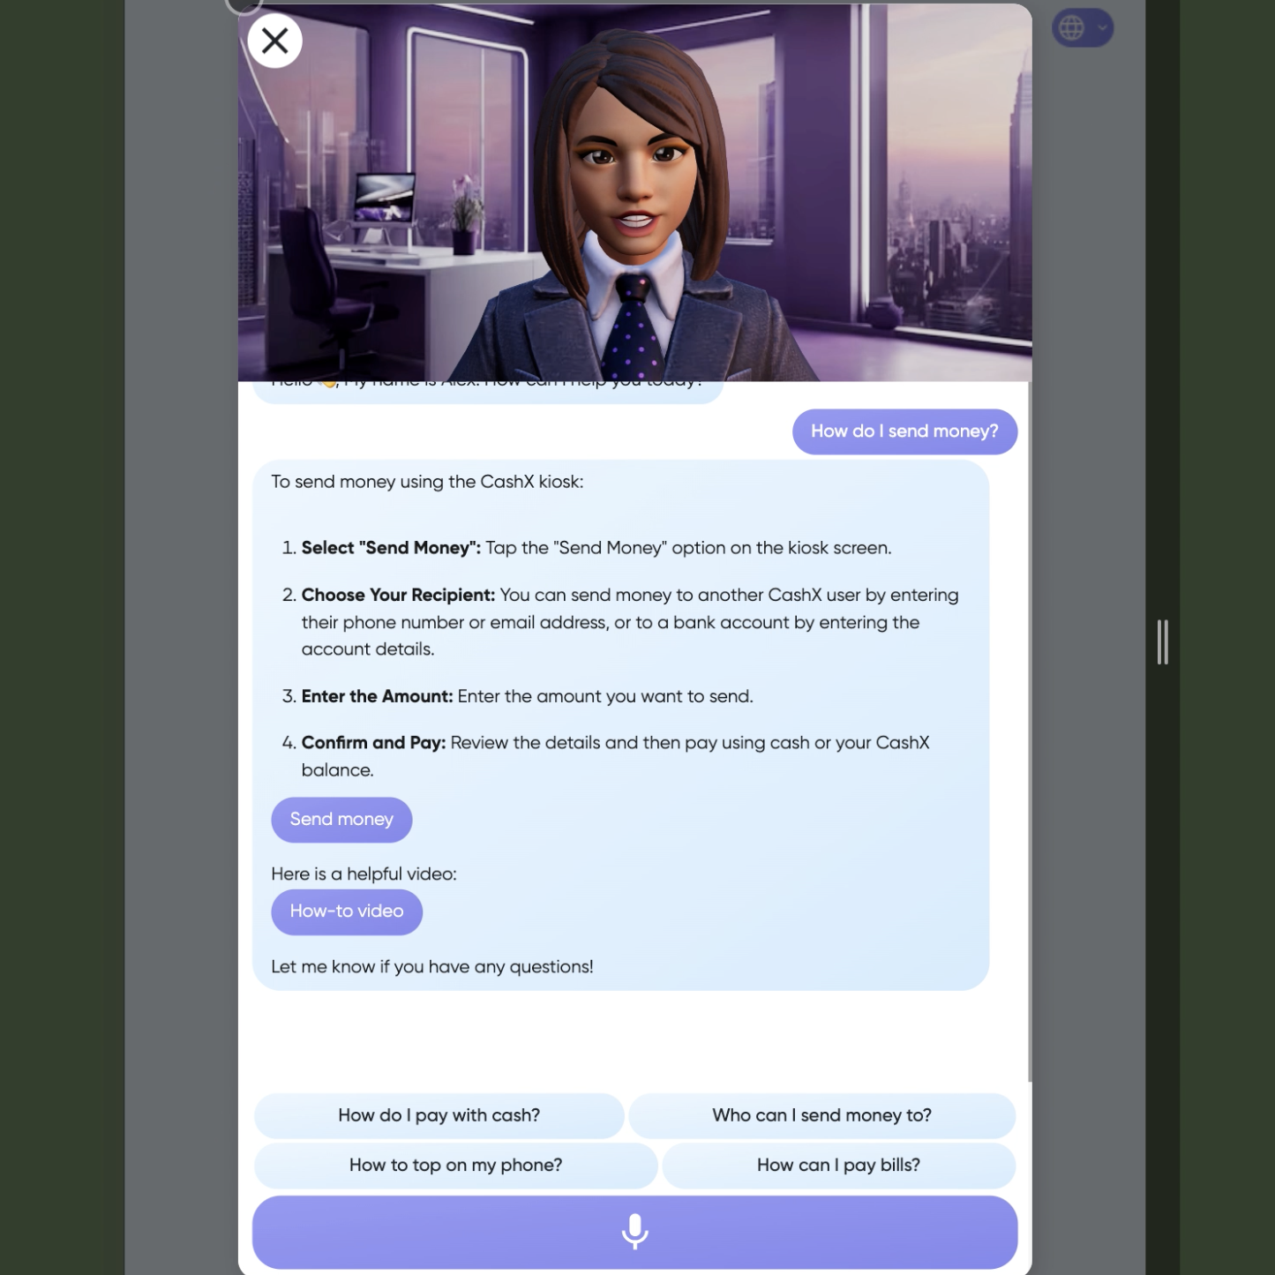Click the Select "Send Money" step text
1275x1275 pixels.
(x=596, y=548)
